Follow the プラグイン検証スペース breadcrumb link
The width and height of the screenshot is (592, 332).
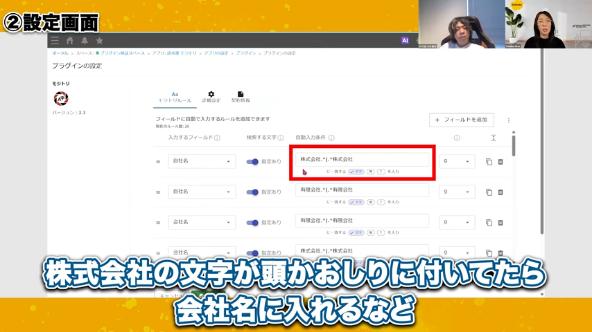[122, 53]
